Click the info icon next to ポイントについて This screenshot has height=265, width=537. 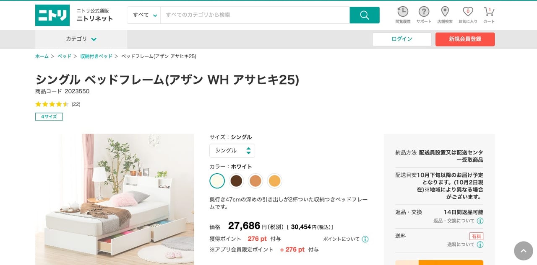[x=365, y=239]
